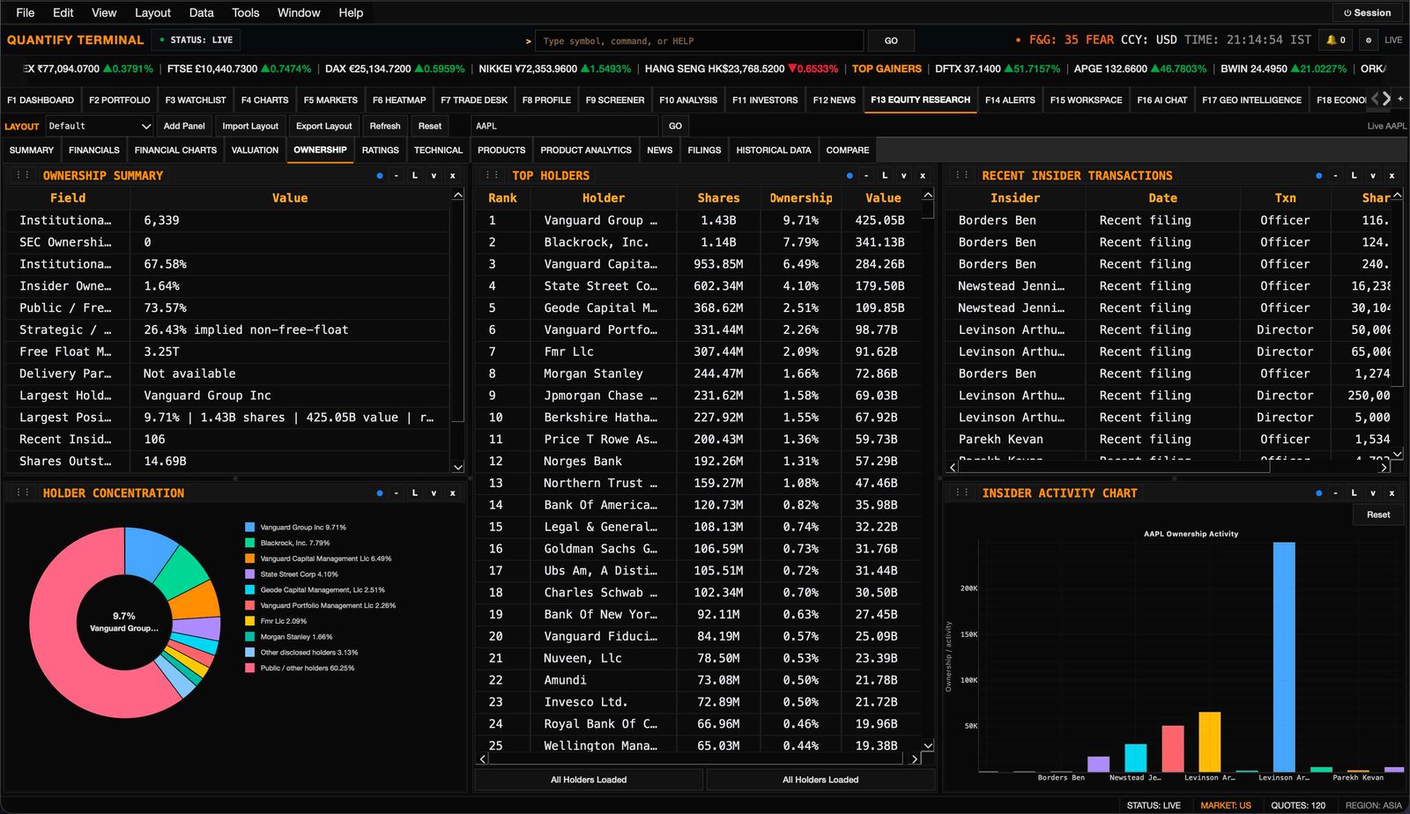Image resolution: width=1410 pixels, height=814 pixels.
Task: Click Ownership Summary scrollbar down arrow
Action: [x=457, y=467]
